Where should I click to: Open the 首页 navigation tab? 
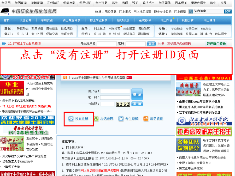7,20
